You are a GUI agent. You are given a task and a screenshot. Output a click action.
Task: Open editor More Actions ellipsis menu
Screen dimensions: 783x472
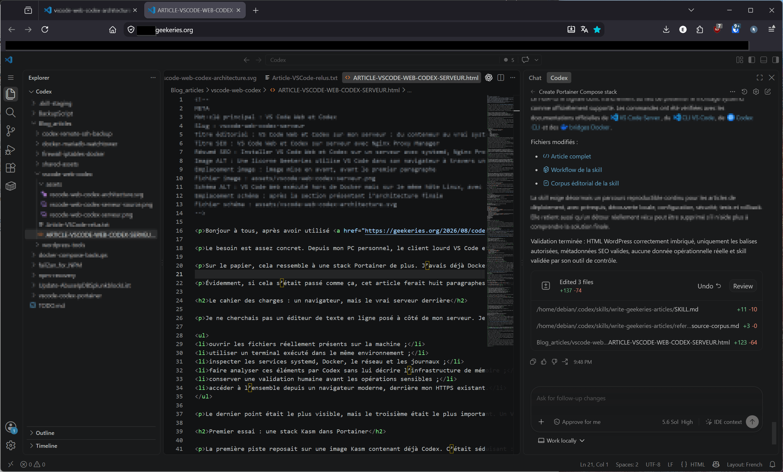tap(513, 78)
